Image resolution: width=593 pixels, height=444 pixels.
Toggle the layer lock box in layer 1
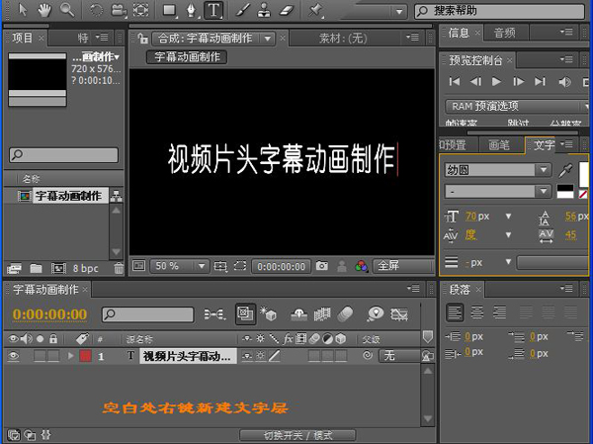click(x=53, y=356)
